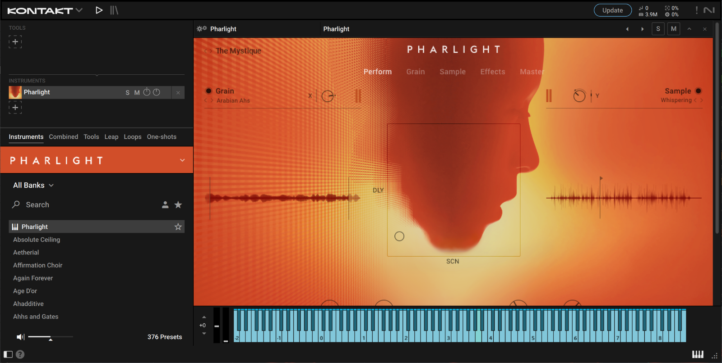Select the Pharlight thumbnail in rack

[15, 92]
